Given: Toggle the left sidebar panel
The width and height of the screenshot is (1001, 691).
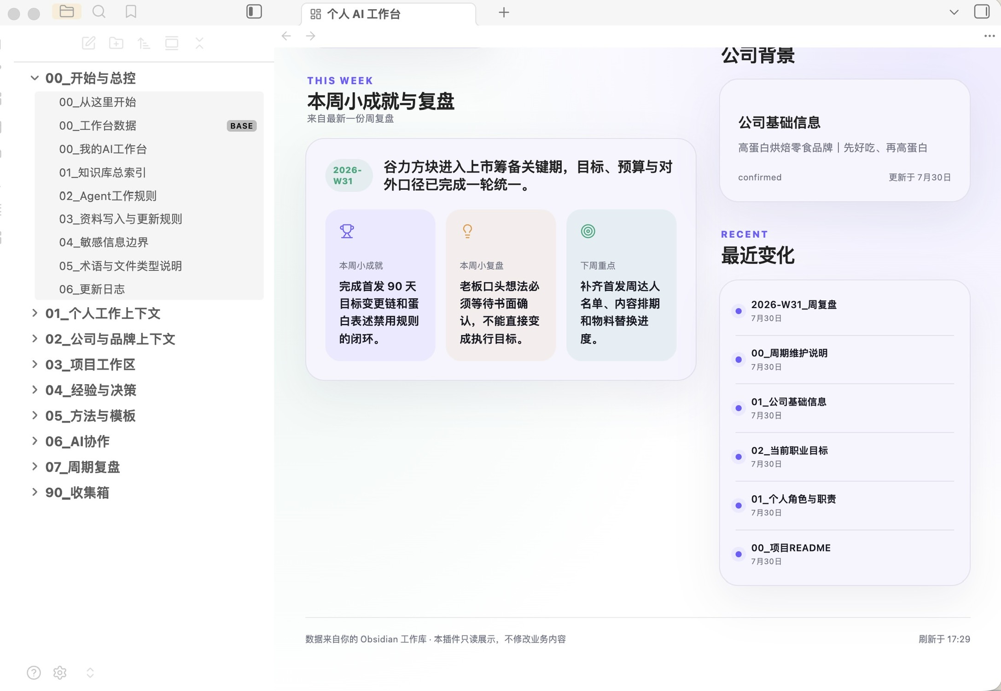Looking at the screenshot, I should click(254, 12).
